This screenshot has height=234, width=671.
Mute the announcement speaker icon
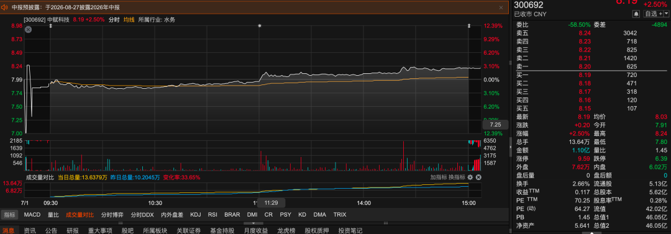click(x=5, y=7)
